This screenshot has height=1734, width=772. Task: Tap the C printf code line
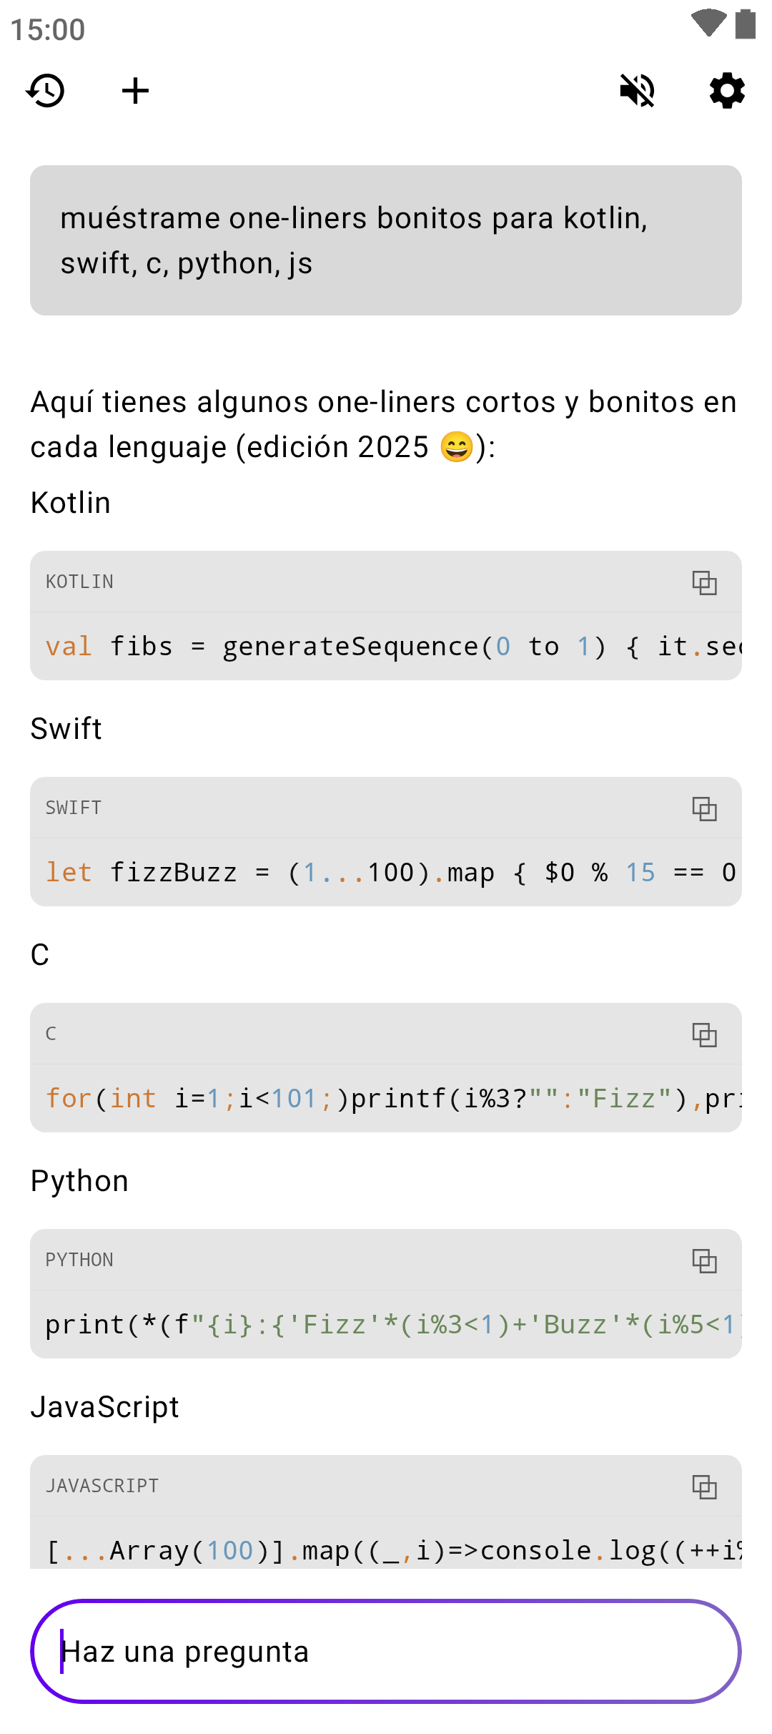point(386,1099)
